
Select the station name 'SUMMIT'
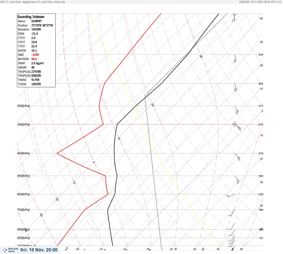pos(36,21)
